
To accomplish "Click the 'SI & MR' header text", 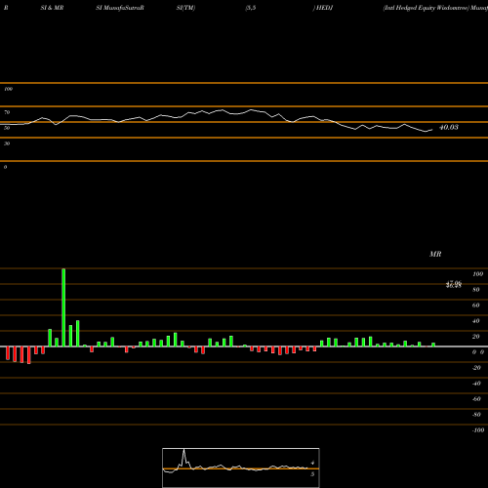I will 52,8.
